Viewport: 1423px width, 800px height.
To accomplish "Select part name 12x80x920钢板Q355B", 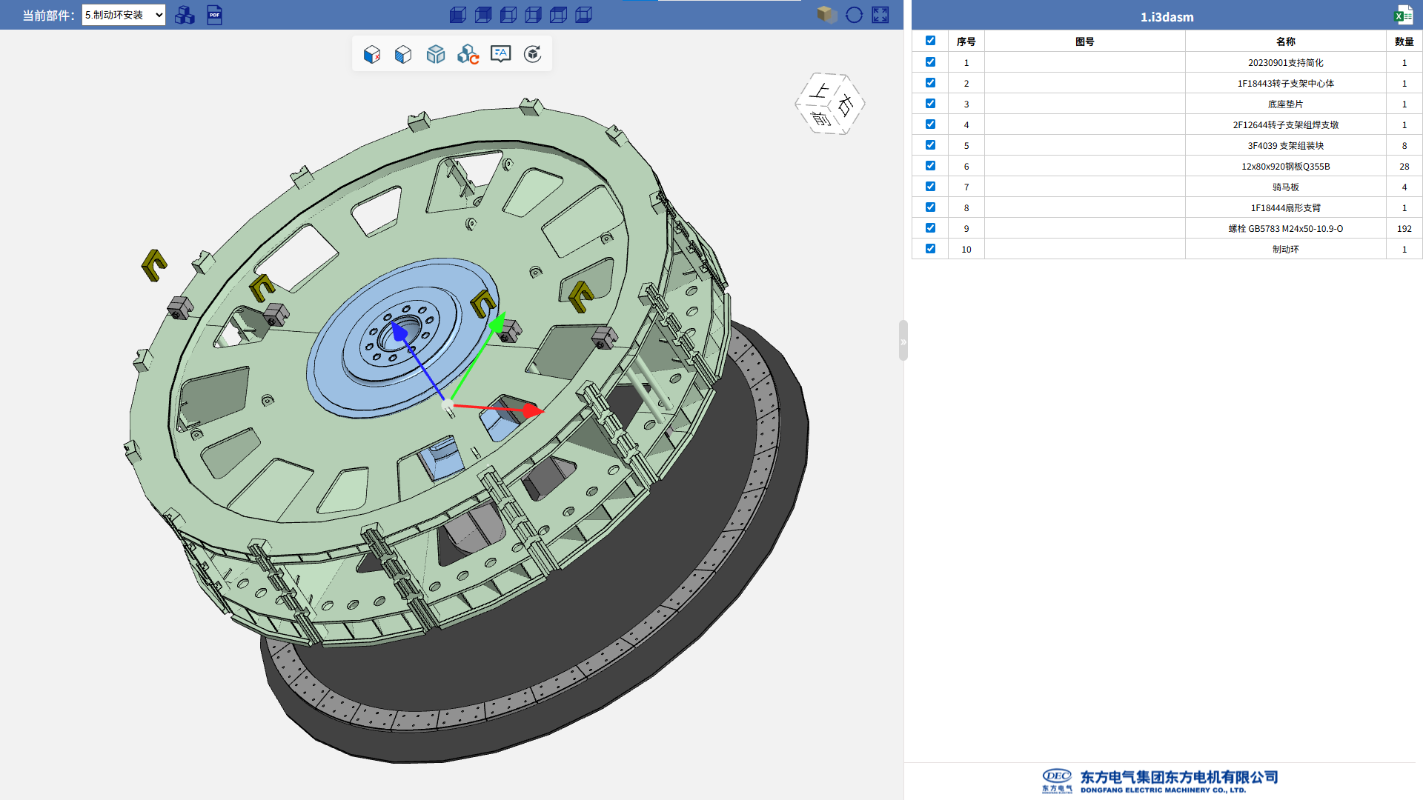I will 1286,167.
